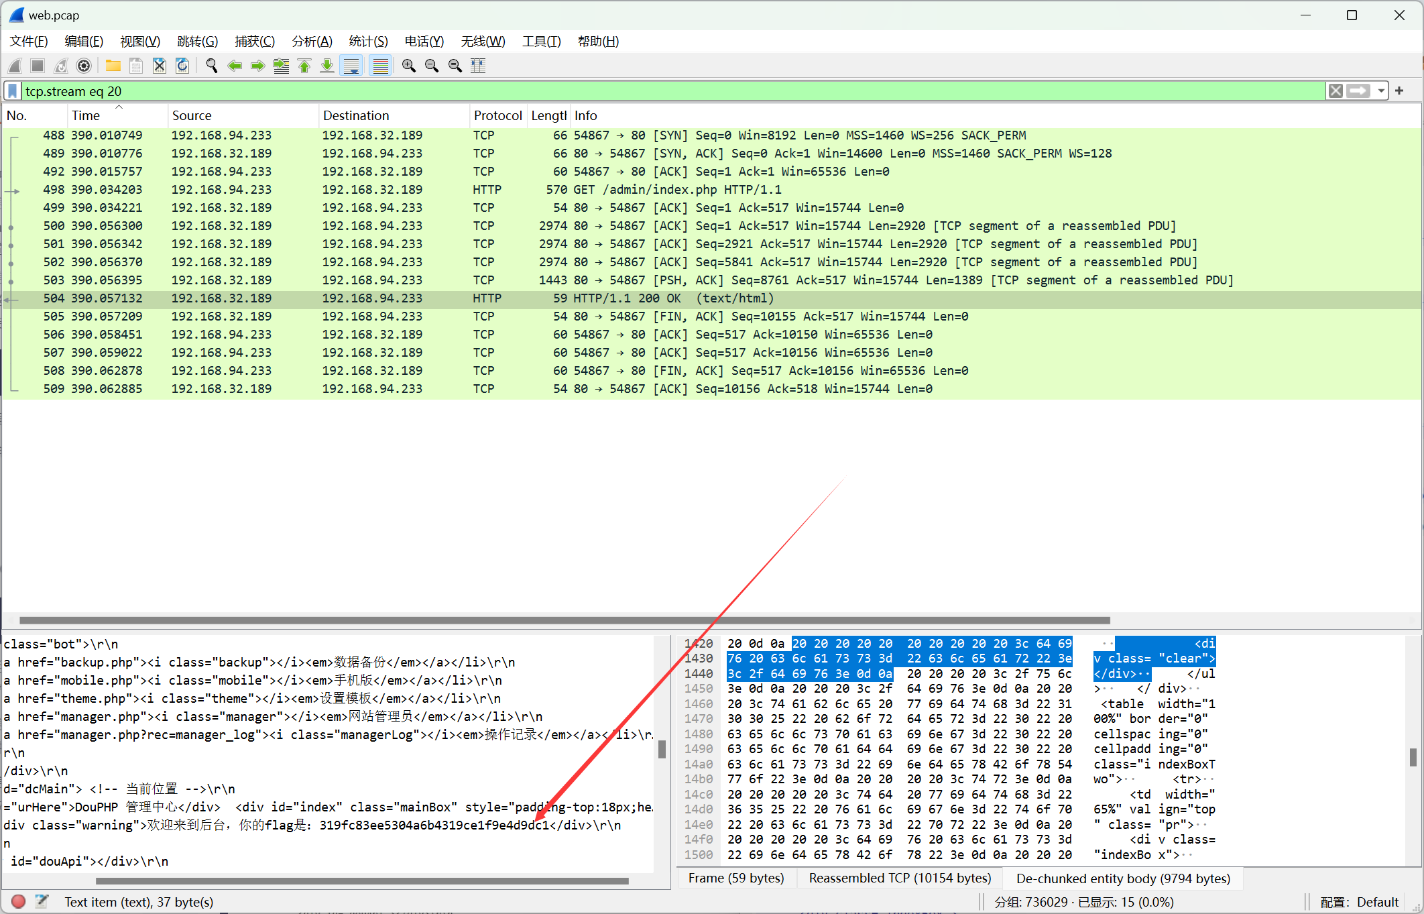This screenshot has height=914, width=1424.
Task: Go forward with the right green arrow
Action: click(257, 66)
